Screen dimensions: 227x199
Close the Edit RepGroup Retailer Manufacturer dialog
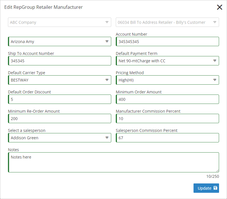point(219,7)
